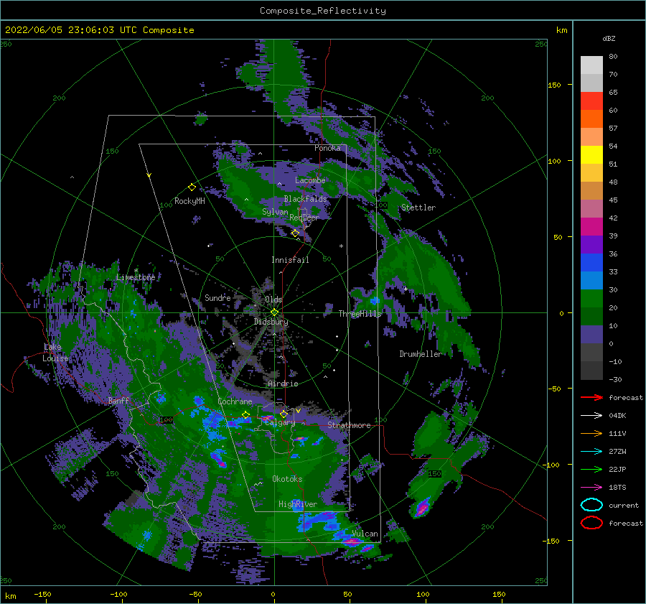This screenshot has height=604, width=646.
Task: Click the Strathmore city label
Action: pos(349,425)
